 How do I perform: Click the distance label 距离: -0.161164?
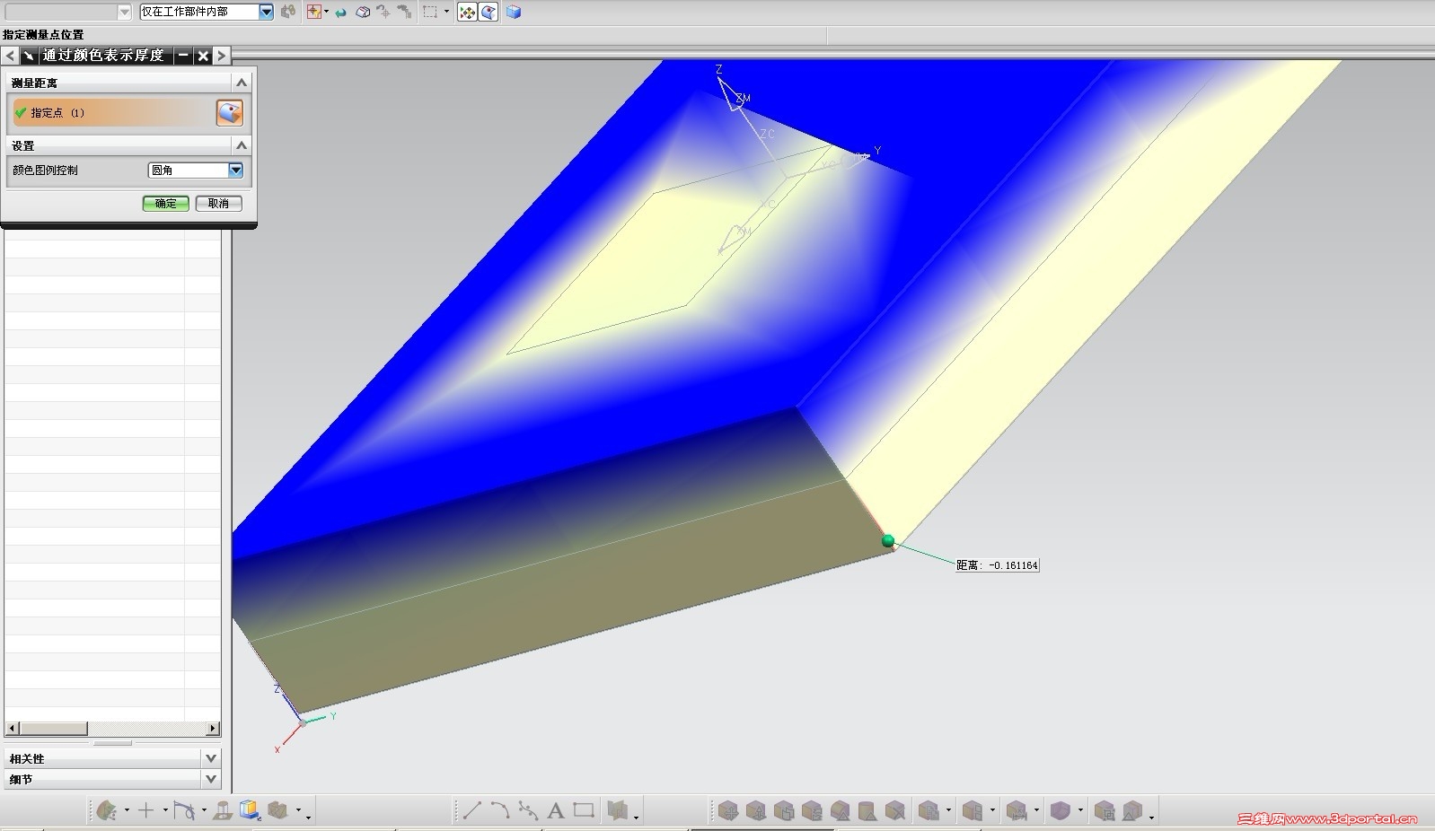997,565
